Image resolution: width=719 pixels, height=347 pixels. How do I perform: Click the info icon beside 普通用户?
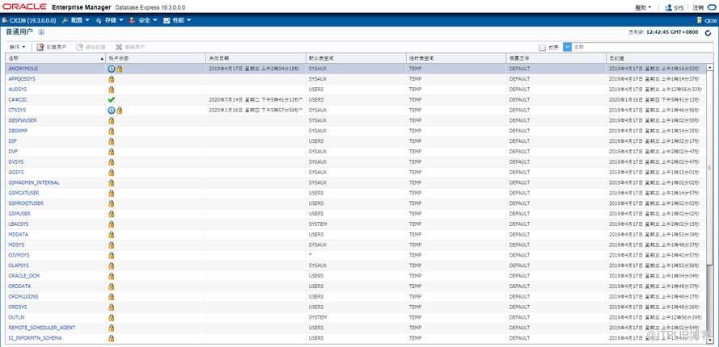pyautogui.click(x=41, y=32)
